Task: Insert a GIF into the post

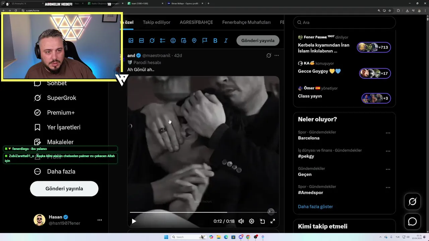Action: coord(141,41)
